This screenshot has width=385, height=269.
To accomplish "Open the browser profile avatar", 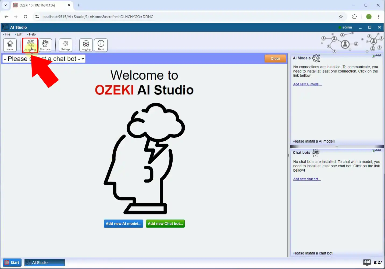I will point(369,17).
